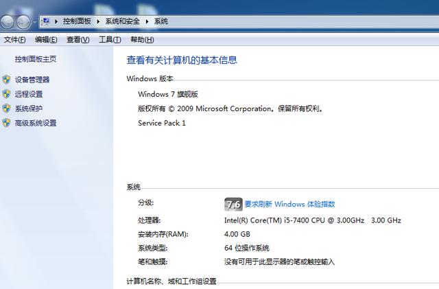The image size is (439, 289).
Task: Expand arrow after 系统和安全 breadcrumb
Action: click(x=147, y=21)
